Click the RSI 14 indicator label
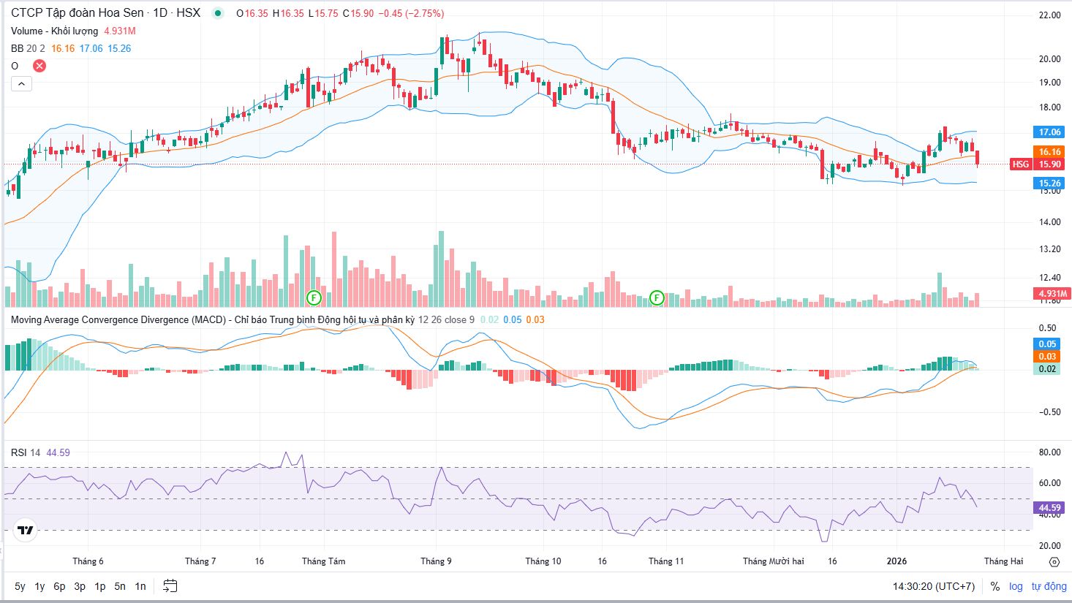This screenshot has width=1072, height=603. (26, 452)
